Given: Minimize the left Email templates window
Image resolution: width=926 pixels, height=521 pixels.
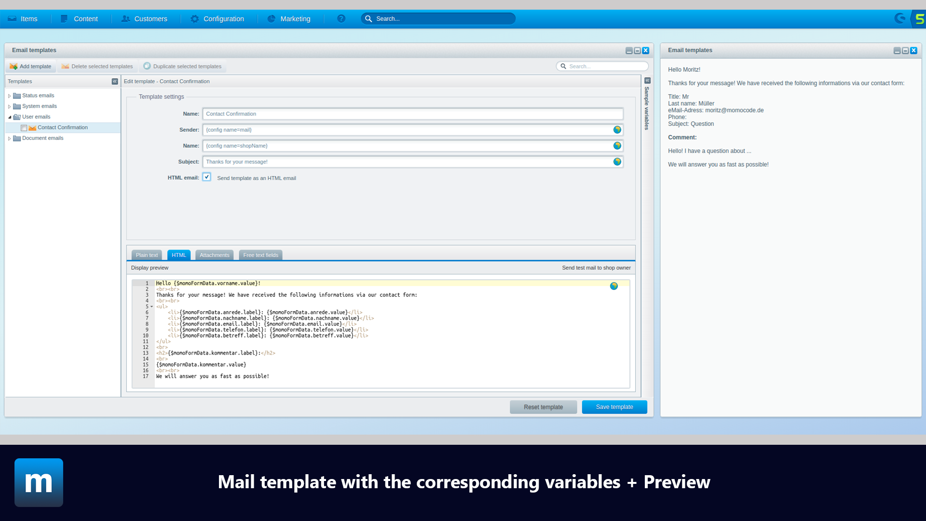Looking at the screenshot, I should click(629, 51).
